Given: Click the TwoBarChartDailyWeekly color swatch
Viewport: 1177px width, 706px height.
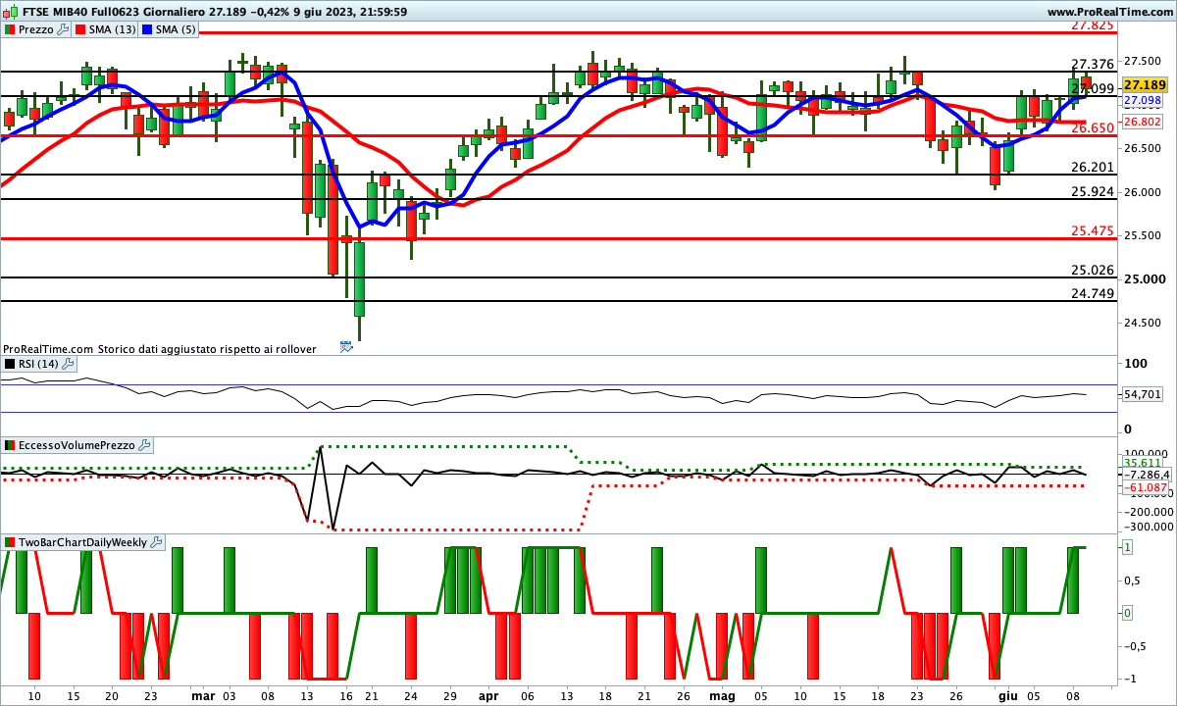Looking at the screenshot, I should point(10,541).
